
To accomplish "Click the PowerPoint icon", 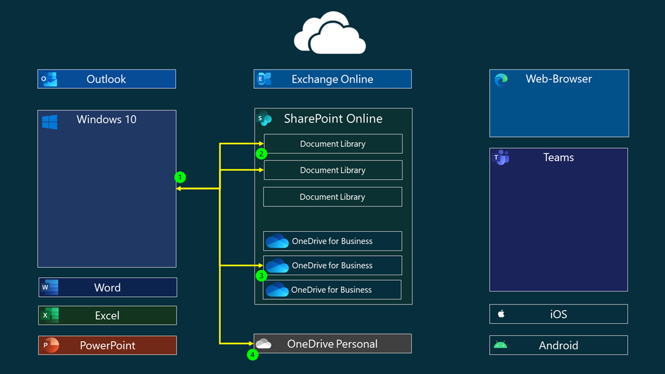I will point(49,345).
